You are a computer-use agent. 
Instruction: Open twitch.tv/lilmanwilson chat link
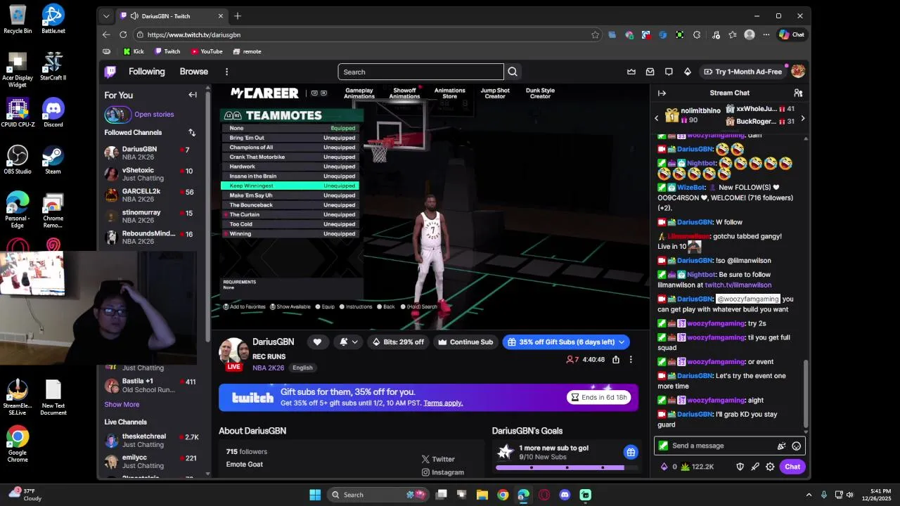pyautogui.click(x=738, y=285)
